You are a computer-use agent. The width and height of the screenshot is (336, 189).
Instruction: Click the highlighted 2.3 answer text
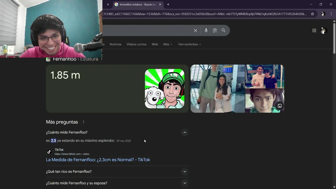(53, 141)
